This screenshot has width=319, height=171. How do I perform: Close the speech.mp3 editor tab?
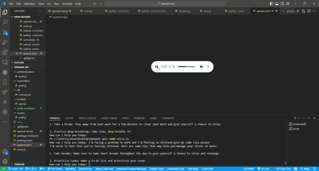point(277,11)
